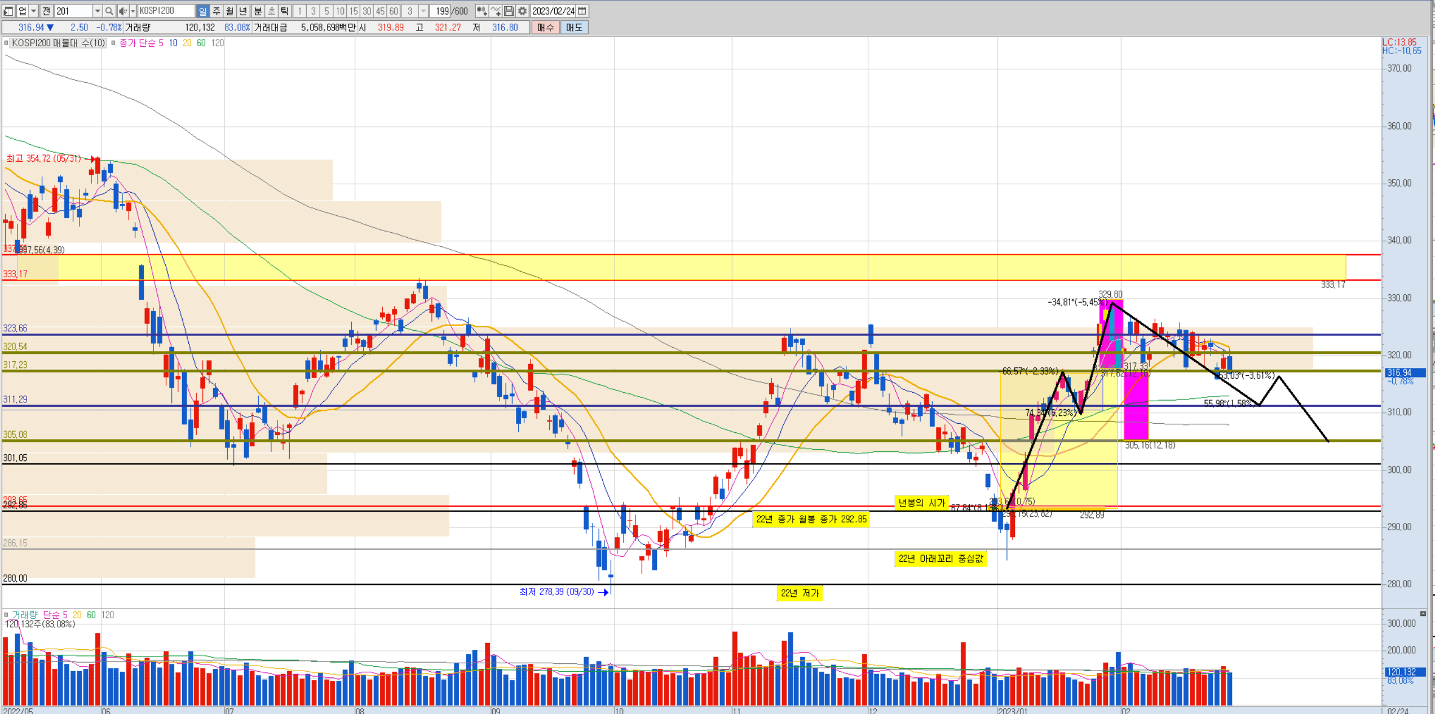
Task: Edit the 199 candle count field
Action: [x=441, y=11]
